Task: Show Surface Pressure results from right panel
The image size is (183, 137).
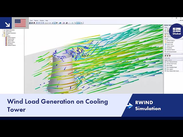Action: 170,41
